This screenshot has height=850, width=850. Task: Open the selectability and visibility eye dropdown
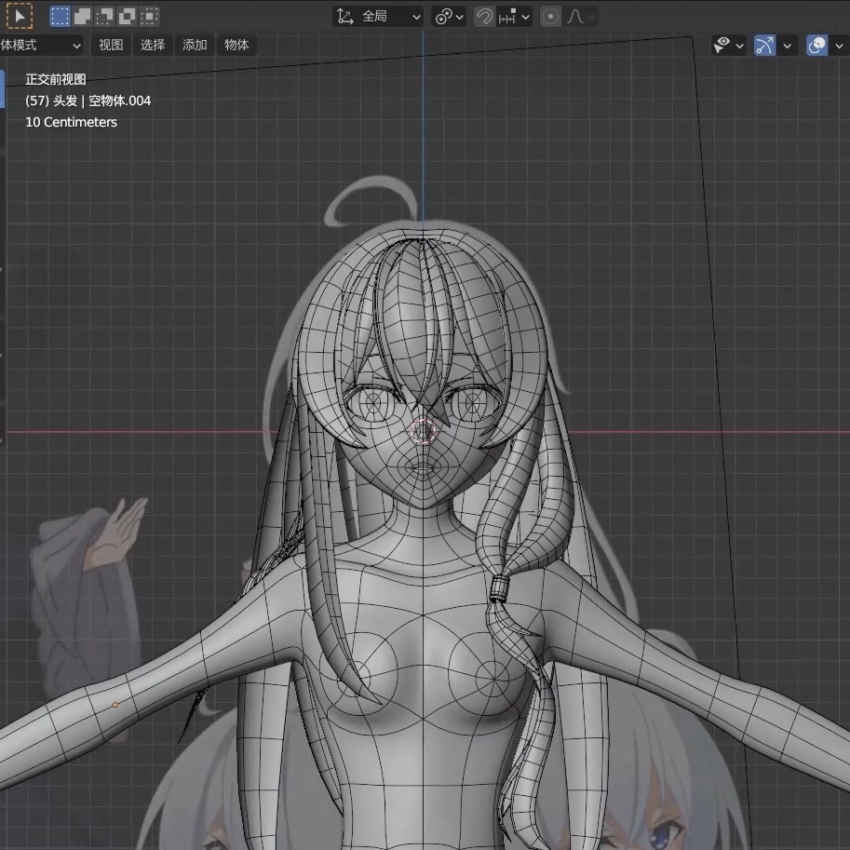point(729,46)
